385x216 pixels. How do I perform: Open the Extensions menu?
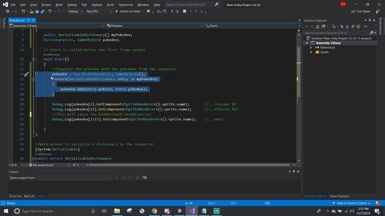click(126, 5)
